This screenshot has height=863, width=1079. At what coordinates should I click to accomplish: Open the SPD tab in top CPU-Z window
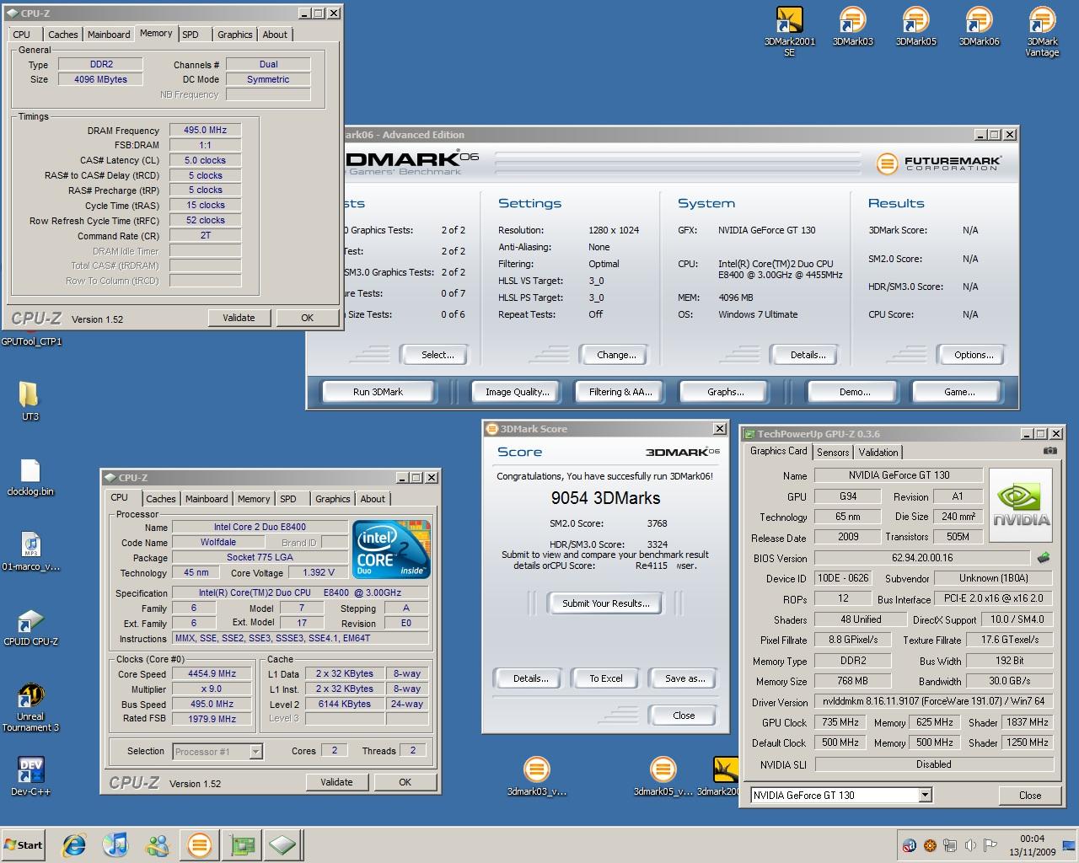point(191,35)
